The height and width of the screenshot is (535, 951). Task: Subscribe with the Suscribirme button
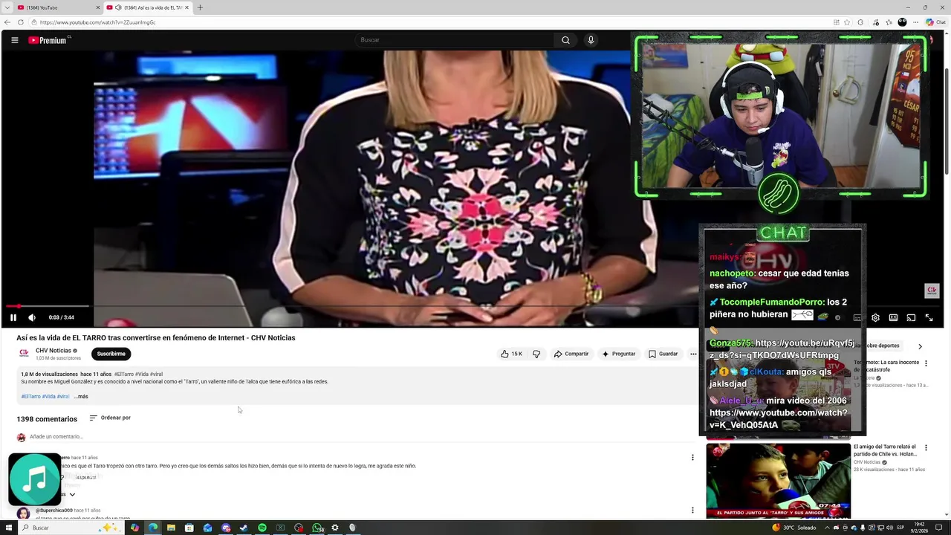[111, 354]
